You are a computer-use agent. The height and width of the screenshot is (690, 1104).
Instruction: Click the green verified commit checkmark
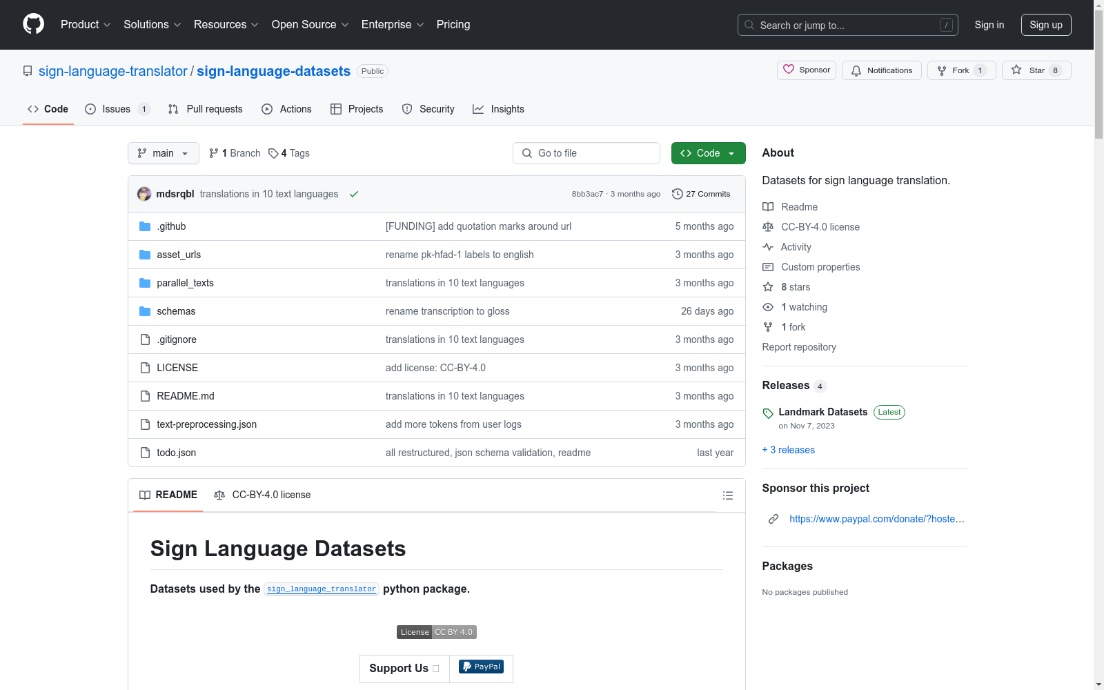tap(354, 194)
